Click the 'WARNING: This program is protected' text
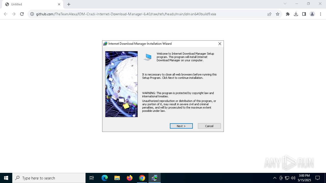Image resolution: width=326 pixels, height=183 pixels. pyautogui.click(x=178, y=95)
